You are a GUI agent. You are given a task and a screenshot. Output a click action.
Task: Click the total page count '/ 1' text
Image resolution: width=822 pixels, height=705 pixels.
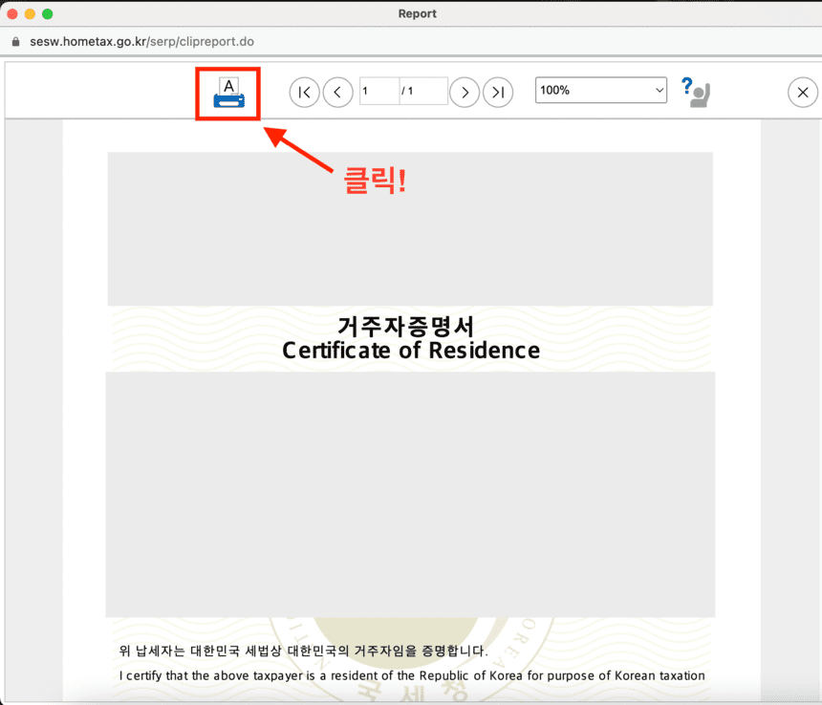point(407,91)
